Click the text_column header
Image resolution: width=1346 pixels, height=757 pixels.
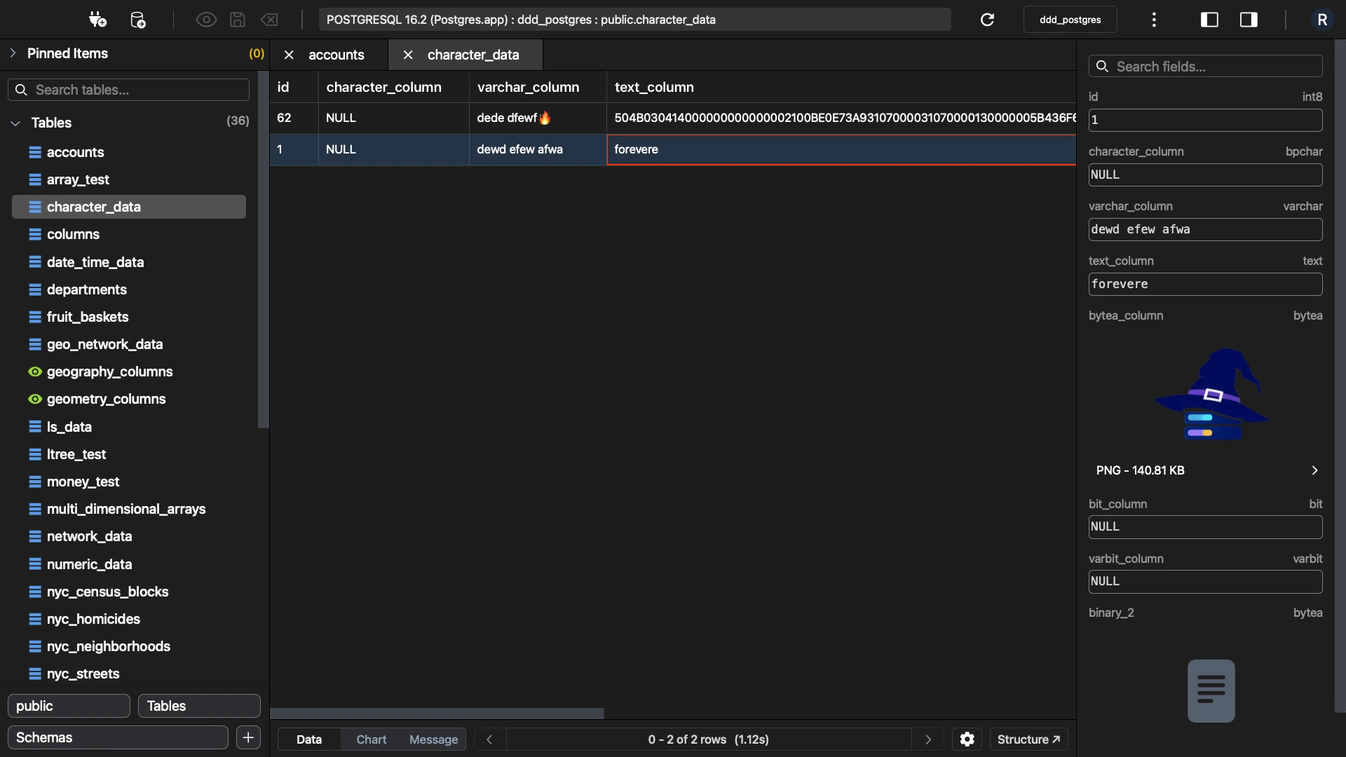point(841,87)
